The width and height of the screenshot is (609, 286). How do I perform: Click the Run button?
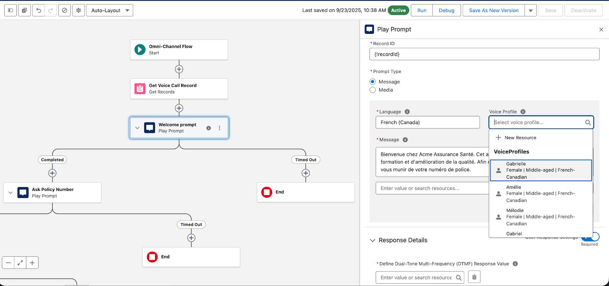pos(422,10)
